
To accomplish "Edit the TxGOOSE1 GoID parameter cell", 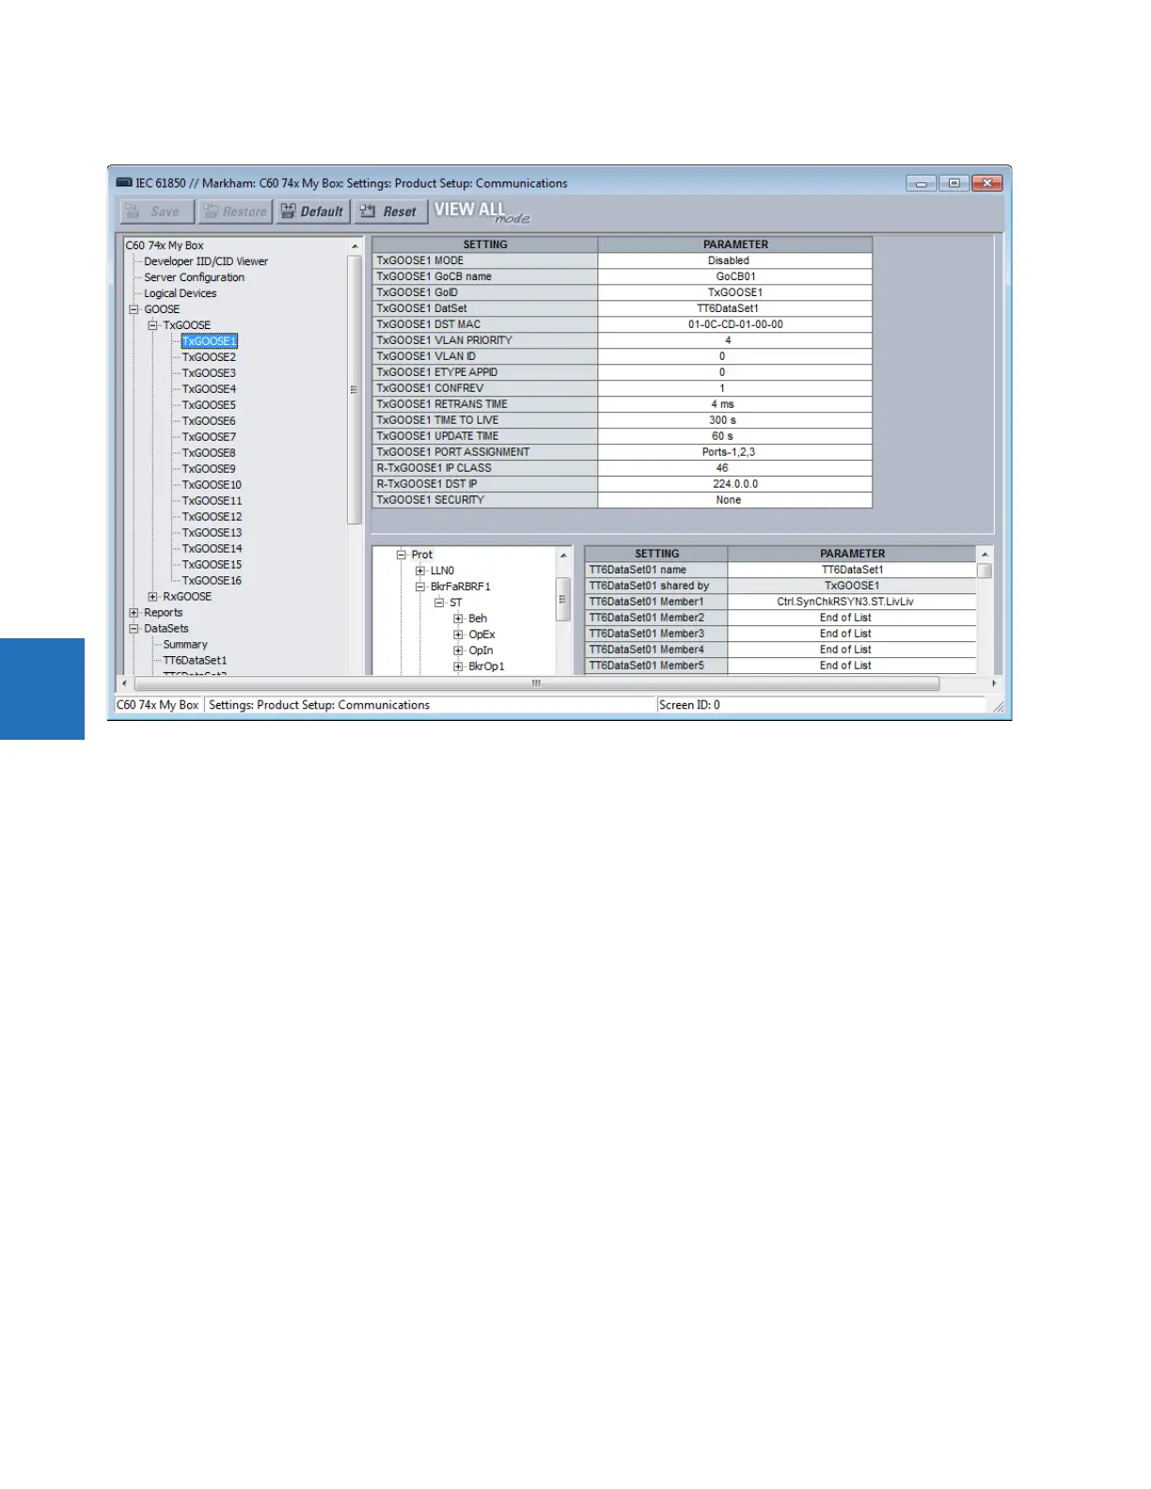I will pyautogui.click(x=735, y=292).
